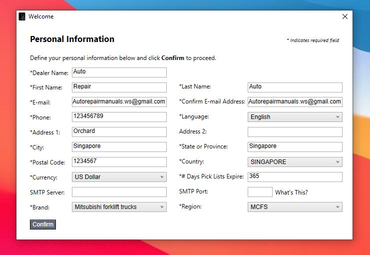Image resolution: width=370 pixels, height=255 pixels.
Task: Open the Currency dropdown showing US Dollar
Action: [119, 177]
